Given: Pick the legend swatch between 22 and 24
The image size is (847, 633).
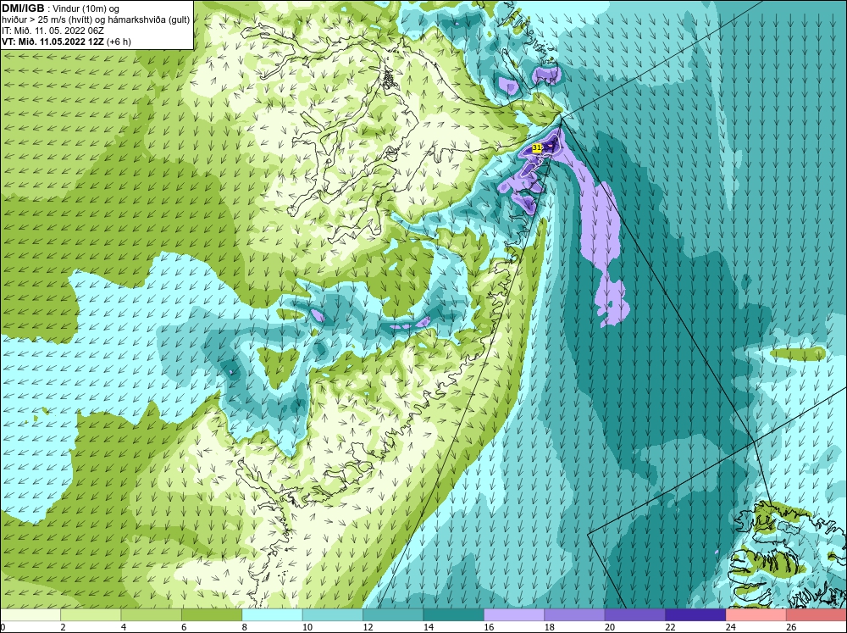Looking at the screenshot, I should pos(695,615).
